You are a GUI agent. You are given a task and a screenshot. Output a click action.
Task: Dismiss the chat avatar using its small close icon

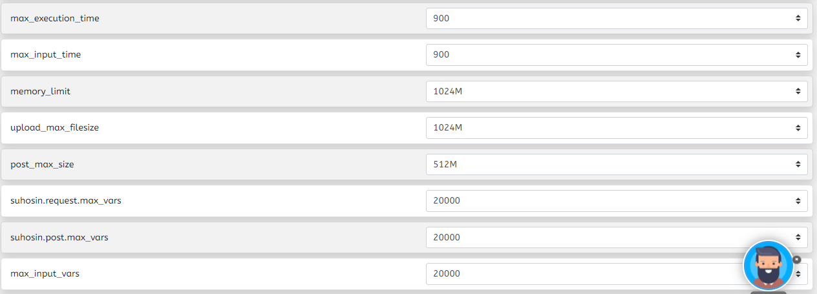coord(796,259)
